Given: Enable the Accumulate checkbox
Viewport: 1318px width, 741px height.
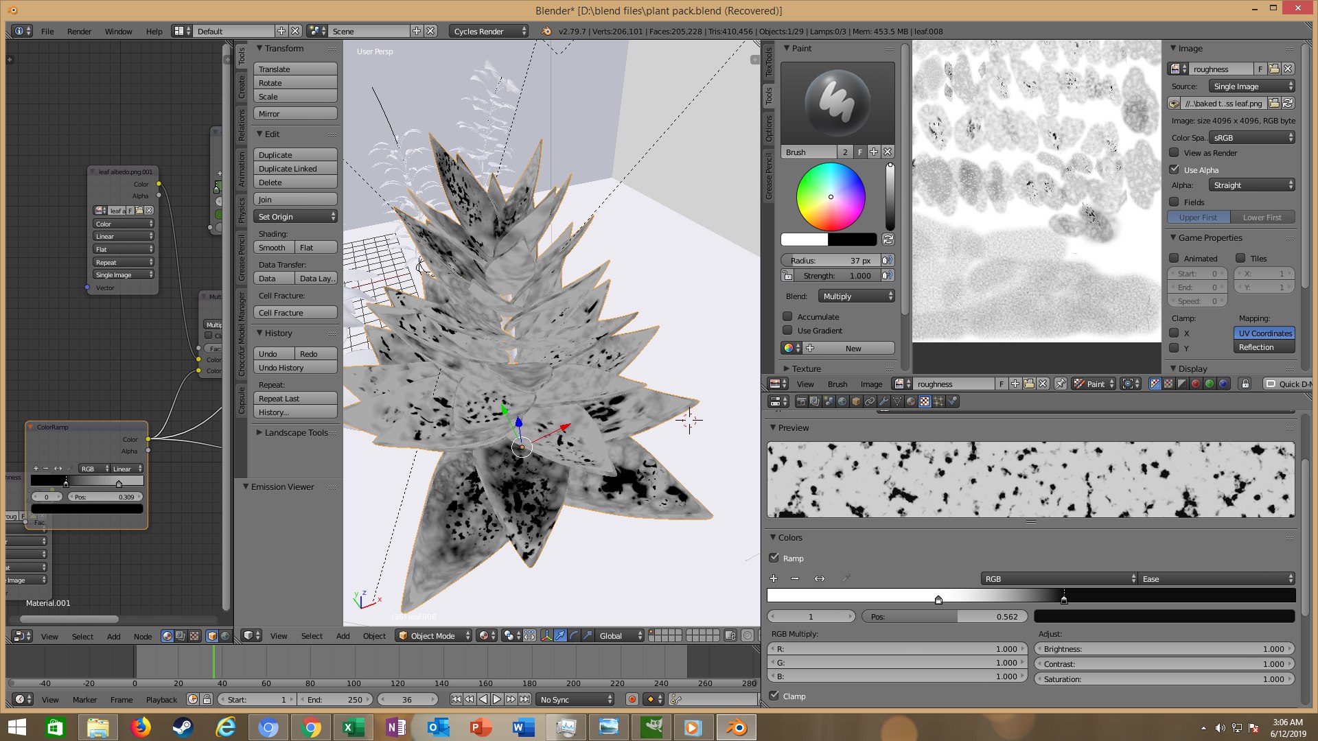Looking at the screenshot, I should point(787,317).
